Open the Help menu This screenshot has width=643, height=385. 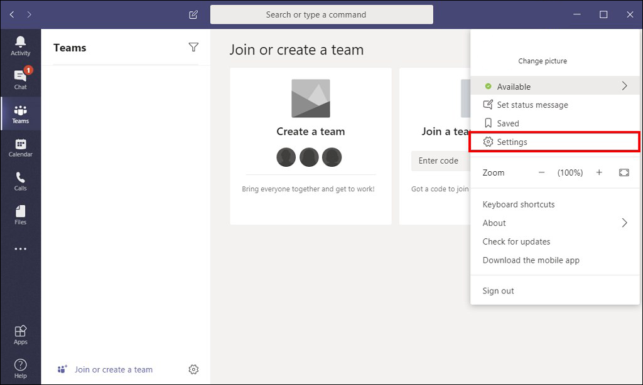click(x=21, y=369)
